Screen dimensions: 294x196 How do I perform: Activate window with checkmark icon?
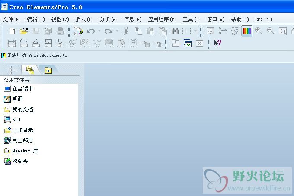click(188, 43)
